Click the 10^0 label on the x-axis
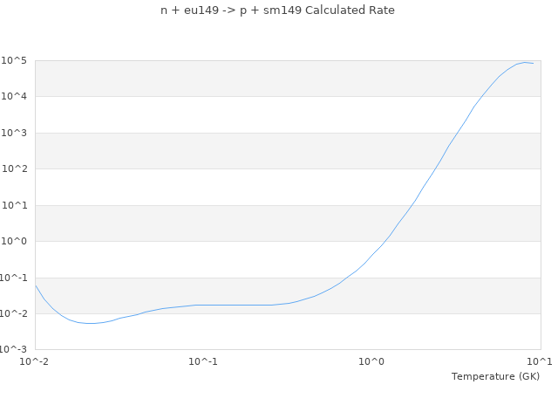 [x=371, y=361]
